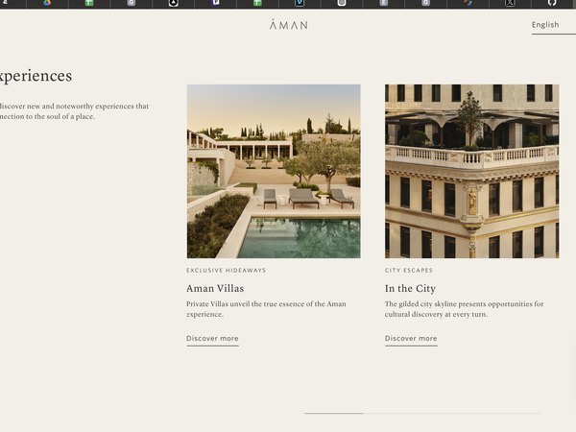Click the City Escapes category label
The width and height of the screenshot is (576, 432).
pos(409,271)
